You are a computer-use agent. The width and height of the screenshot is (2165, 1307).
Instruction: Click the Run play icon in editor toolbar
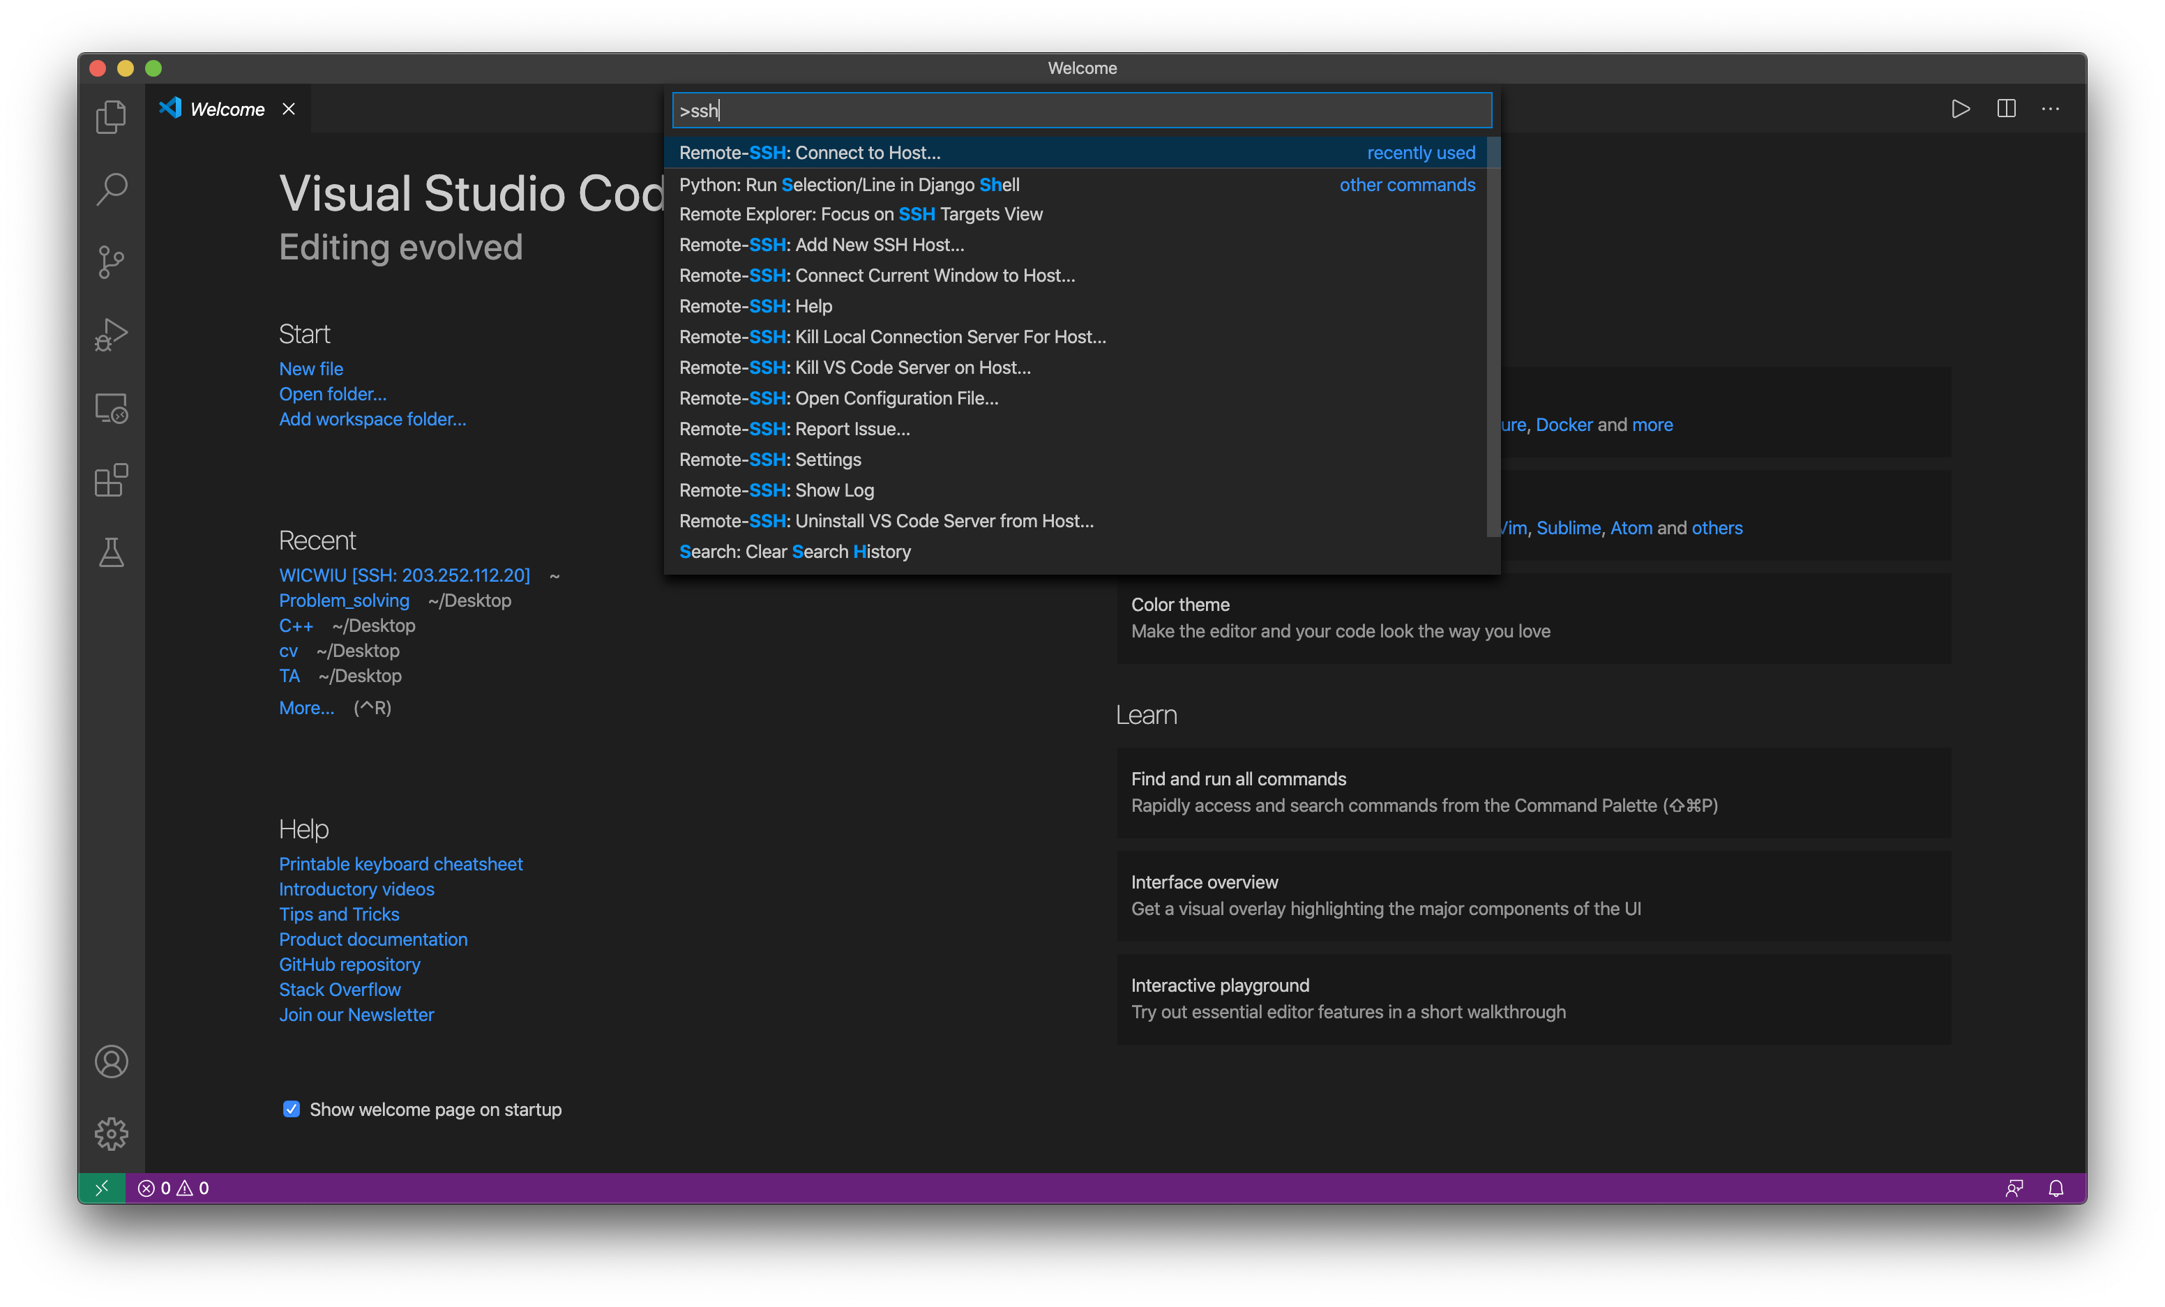pyautogui.click(x=1960, y=109)
